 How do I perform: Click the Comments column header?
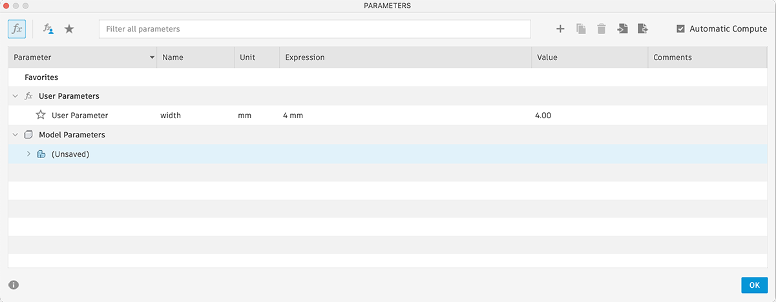tap(708, 57)
